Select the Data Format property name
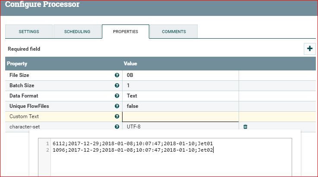Screen dimensions: 318x177 coord(24,96)
